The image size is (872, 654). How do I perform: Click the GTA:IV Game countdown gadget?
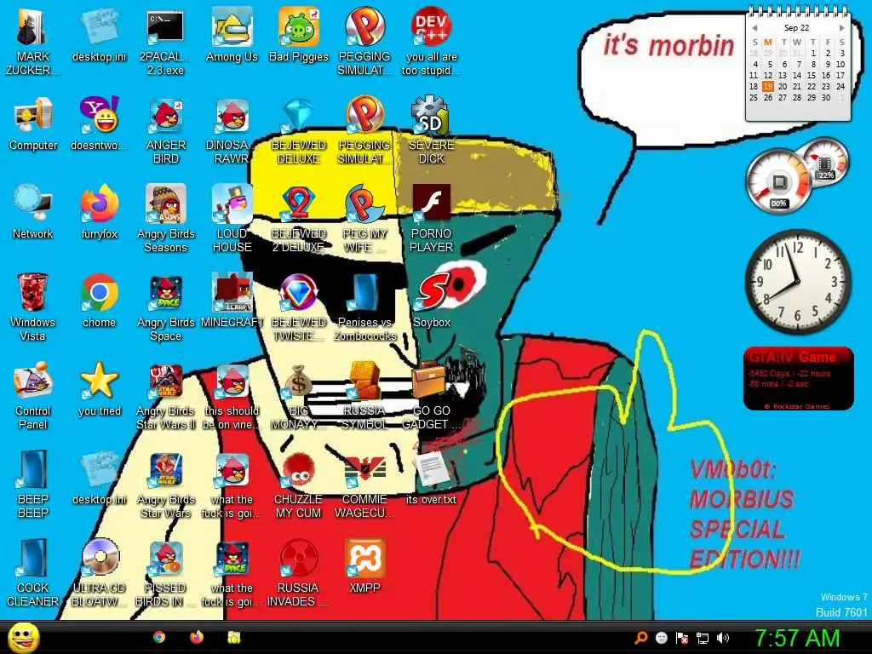coord(798,379)
